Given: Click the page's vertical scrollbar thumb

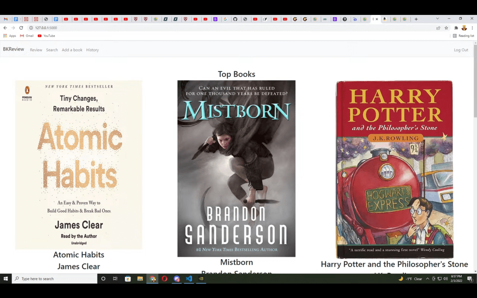Looking at the screenshot, I should pyautogui.click(x=475, y=81).
